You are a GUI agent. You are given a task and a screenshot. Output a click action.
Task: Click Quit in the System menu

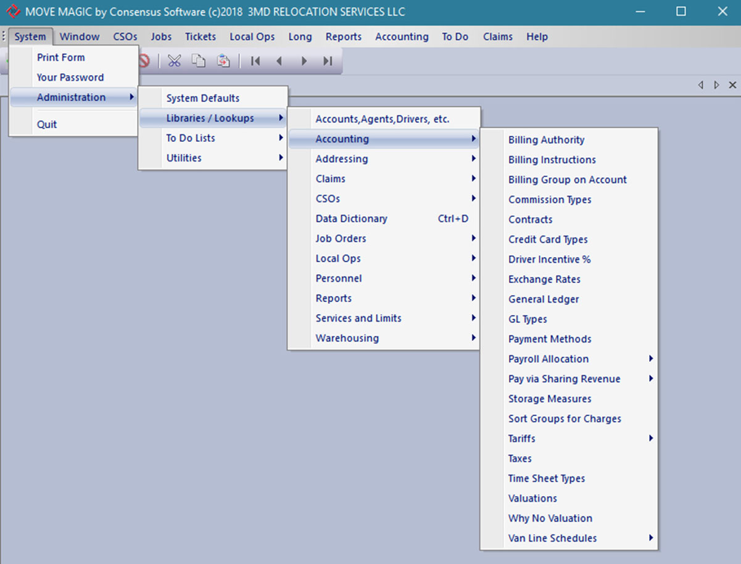[47, 124]
